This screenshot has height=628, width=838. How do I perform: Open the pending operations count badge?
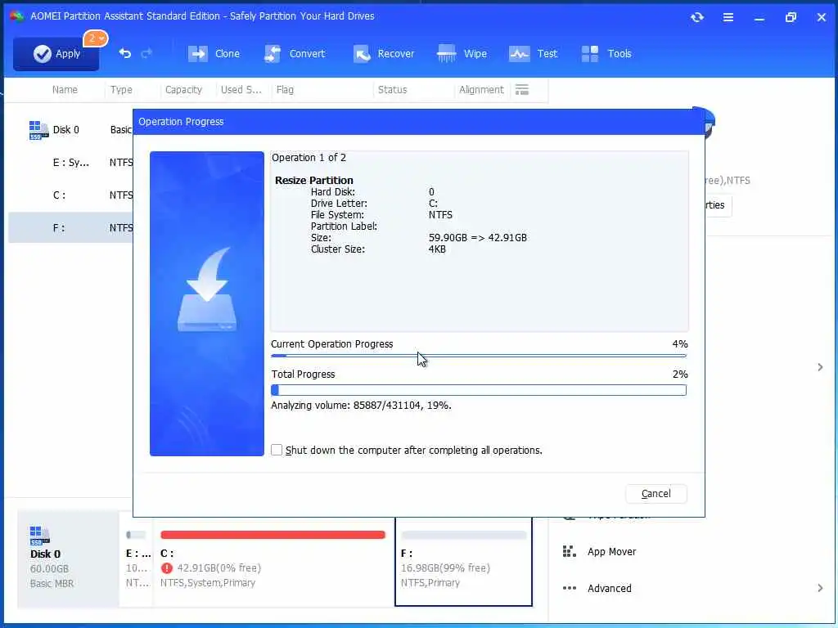96,38
